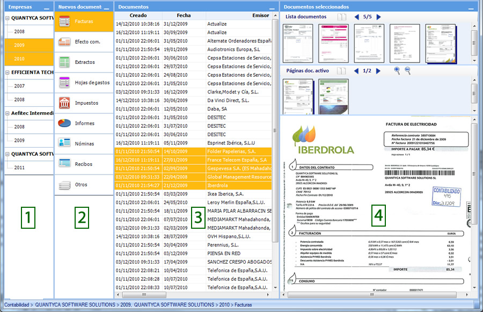Select the Ikea Iberica, S.A. row
Screen dimensions: 483x312
click(x=193, y=194)
